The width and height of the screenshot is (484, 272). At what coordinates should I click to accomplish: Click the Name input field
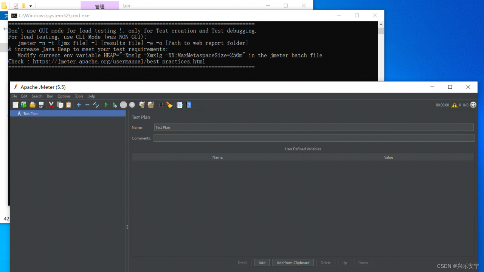tap(314, 127)
